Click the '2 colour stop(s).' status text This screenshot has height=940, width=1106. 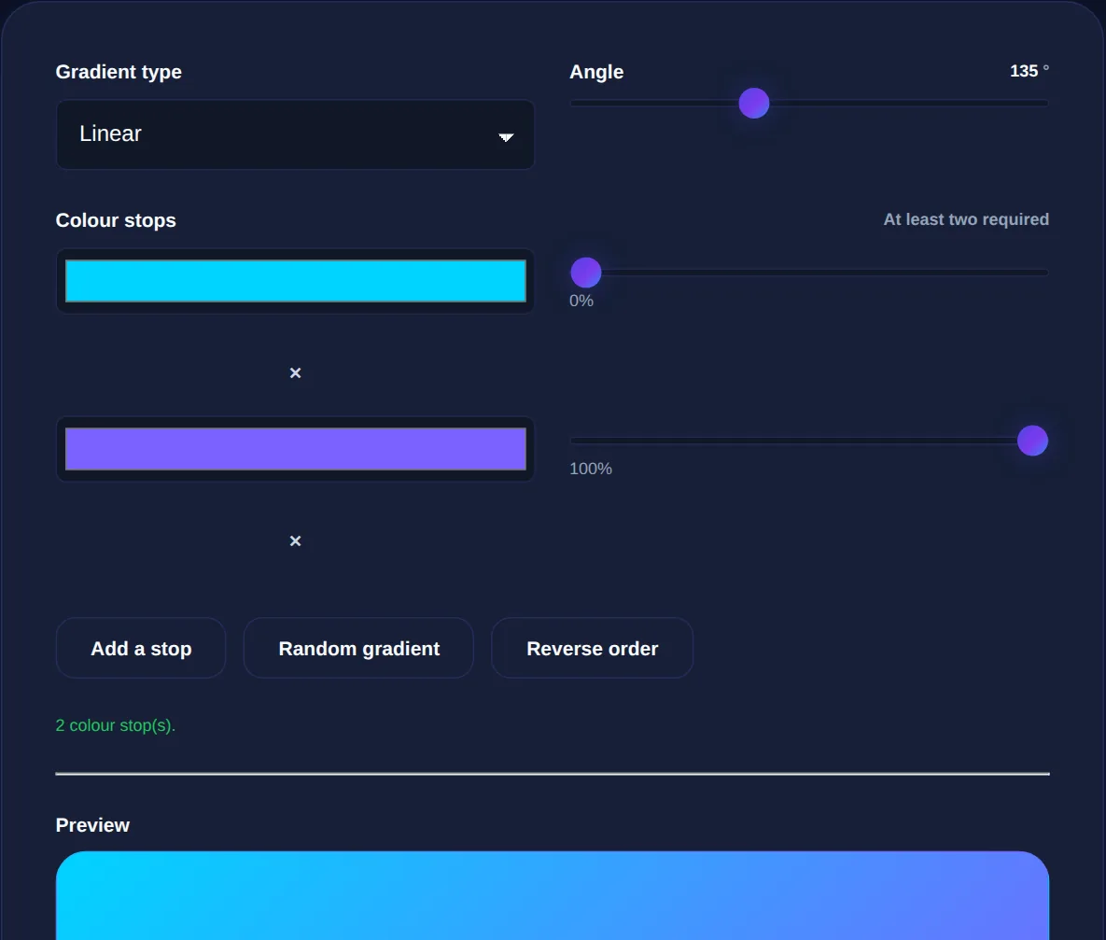[116, 725]
